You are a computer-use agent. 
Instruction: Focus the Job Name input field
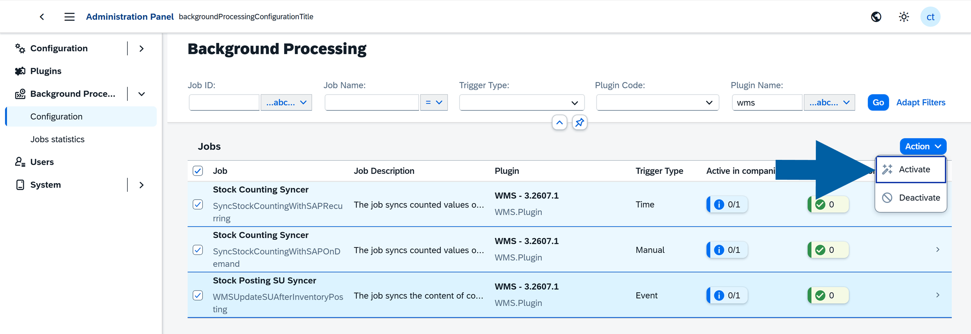(372, 103)
